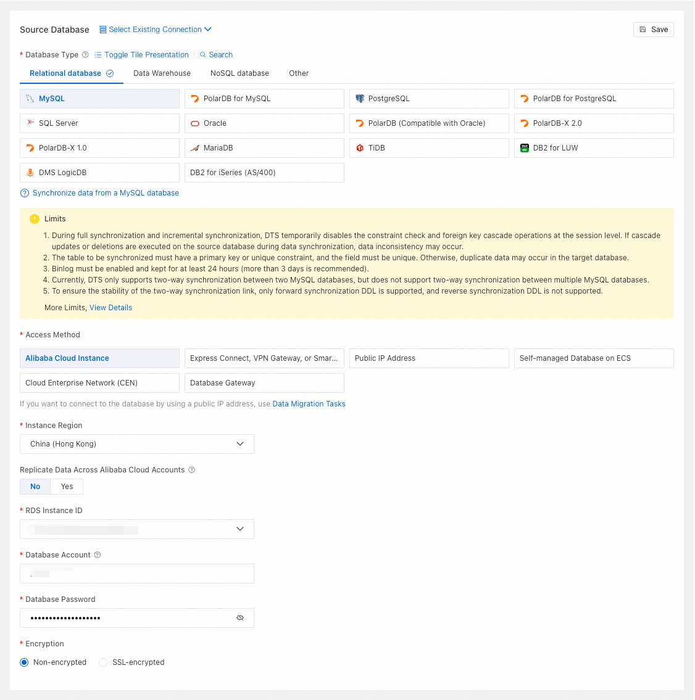Click the Save button
Viewport: 695px width, 700px height.
653,30
